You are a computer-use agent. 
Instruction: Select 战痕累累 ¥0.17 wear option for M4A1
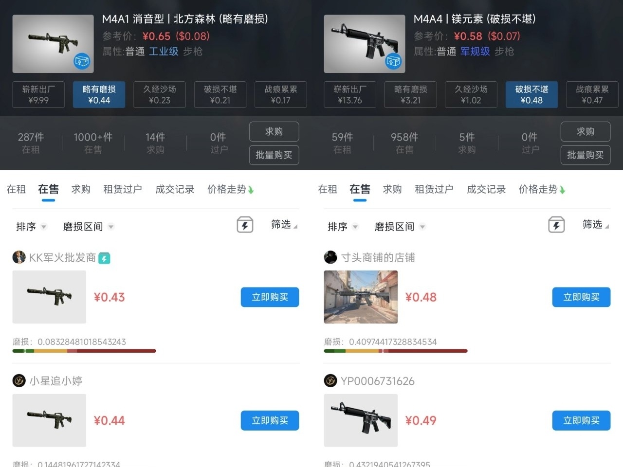point(281,94)
